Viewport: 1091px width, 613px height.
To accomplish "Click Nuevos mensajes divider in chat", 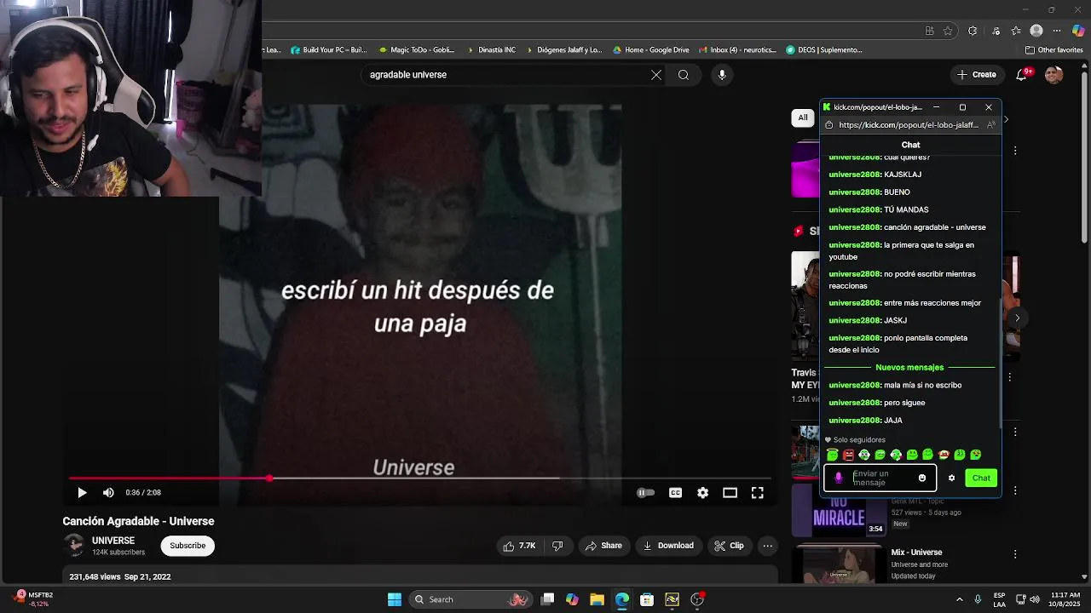I will click(909, 368).
